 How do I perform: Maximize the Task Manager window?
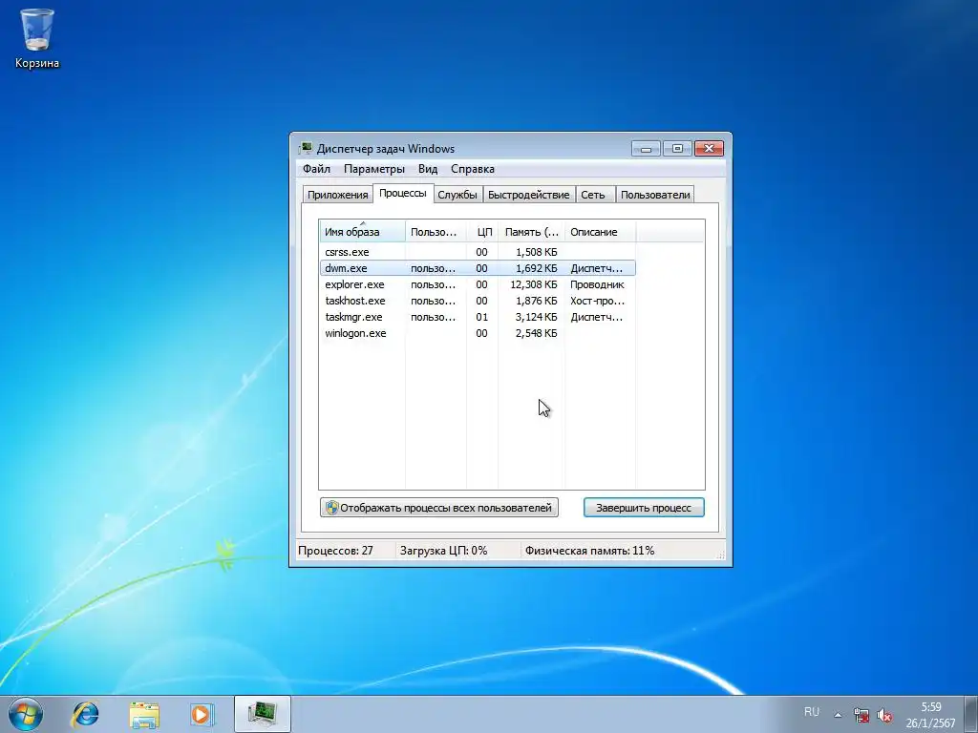click(x=677, y=148)
